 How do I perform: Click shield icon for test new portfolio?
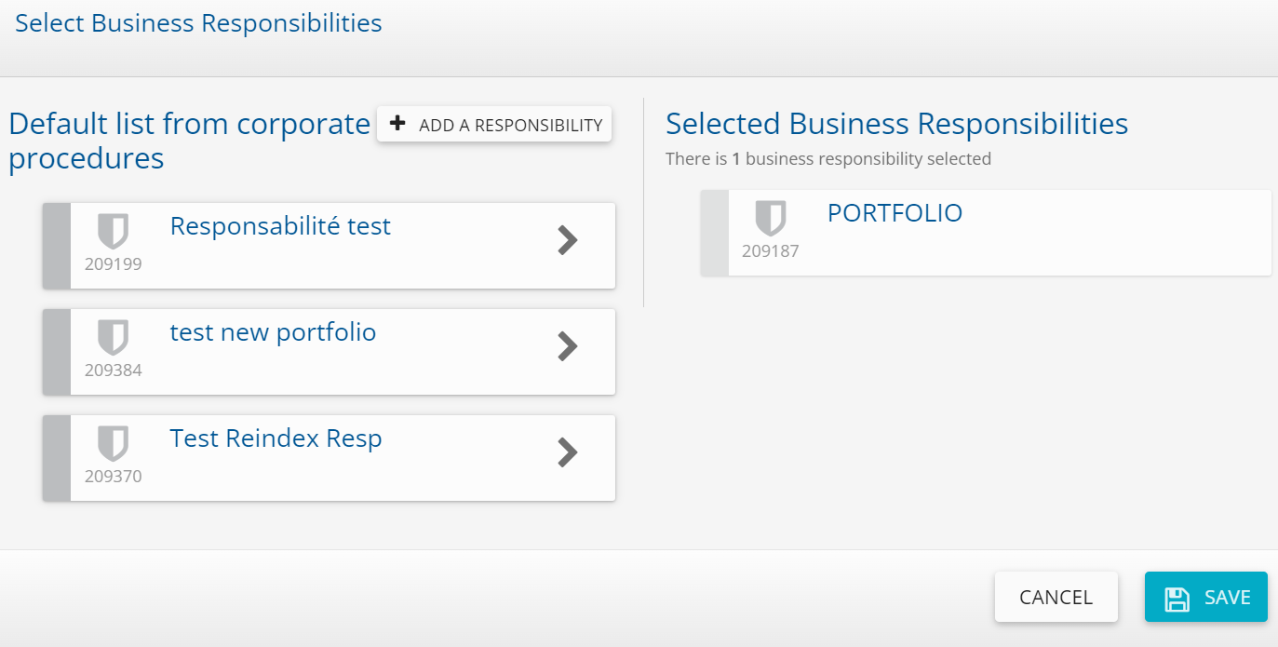pyautogui.click(x=114, y=337)
